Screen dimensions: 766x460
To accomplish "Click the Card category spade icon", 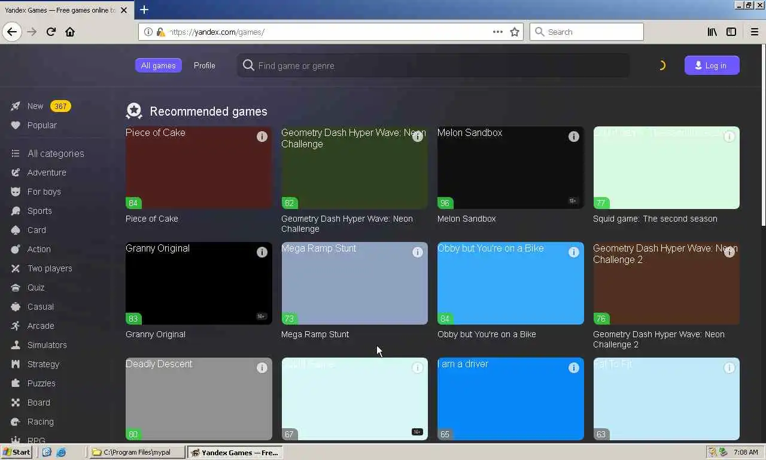I will (16, 230).
